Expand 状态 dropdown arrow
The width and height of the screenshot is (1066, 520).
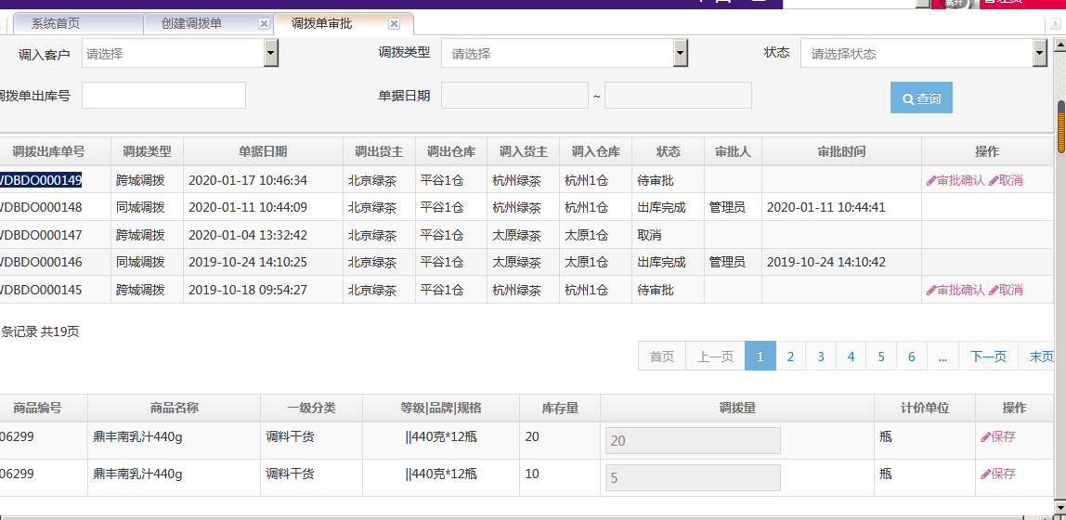click(1039, 53)
